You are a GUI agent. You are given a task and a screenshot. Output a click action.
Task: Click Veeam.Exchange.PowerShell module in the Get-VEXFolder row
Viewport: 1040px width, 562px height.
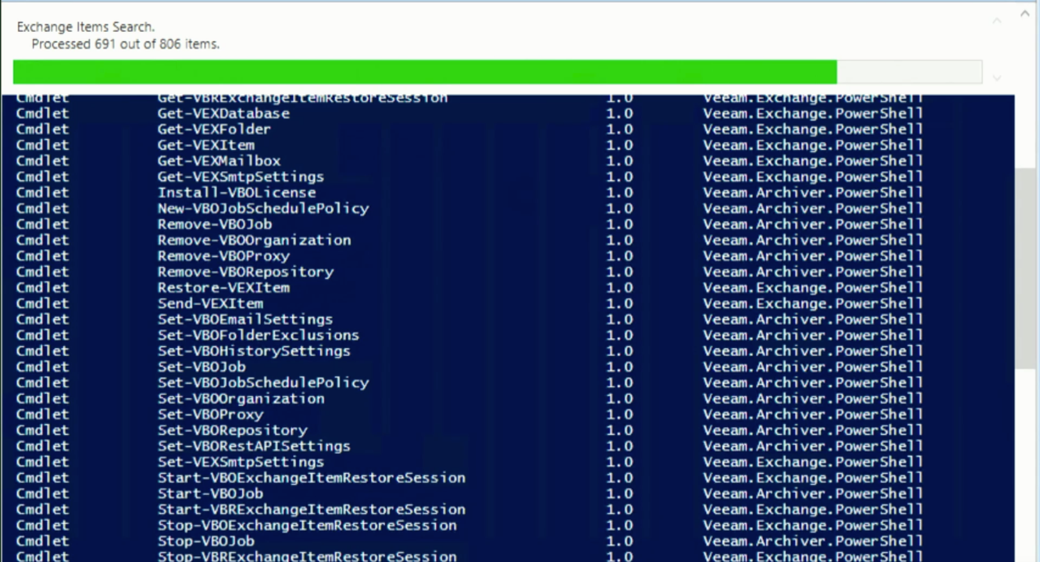[x=813, y=130]
